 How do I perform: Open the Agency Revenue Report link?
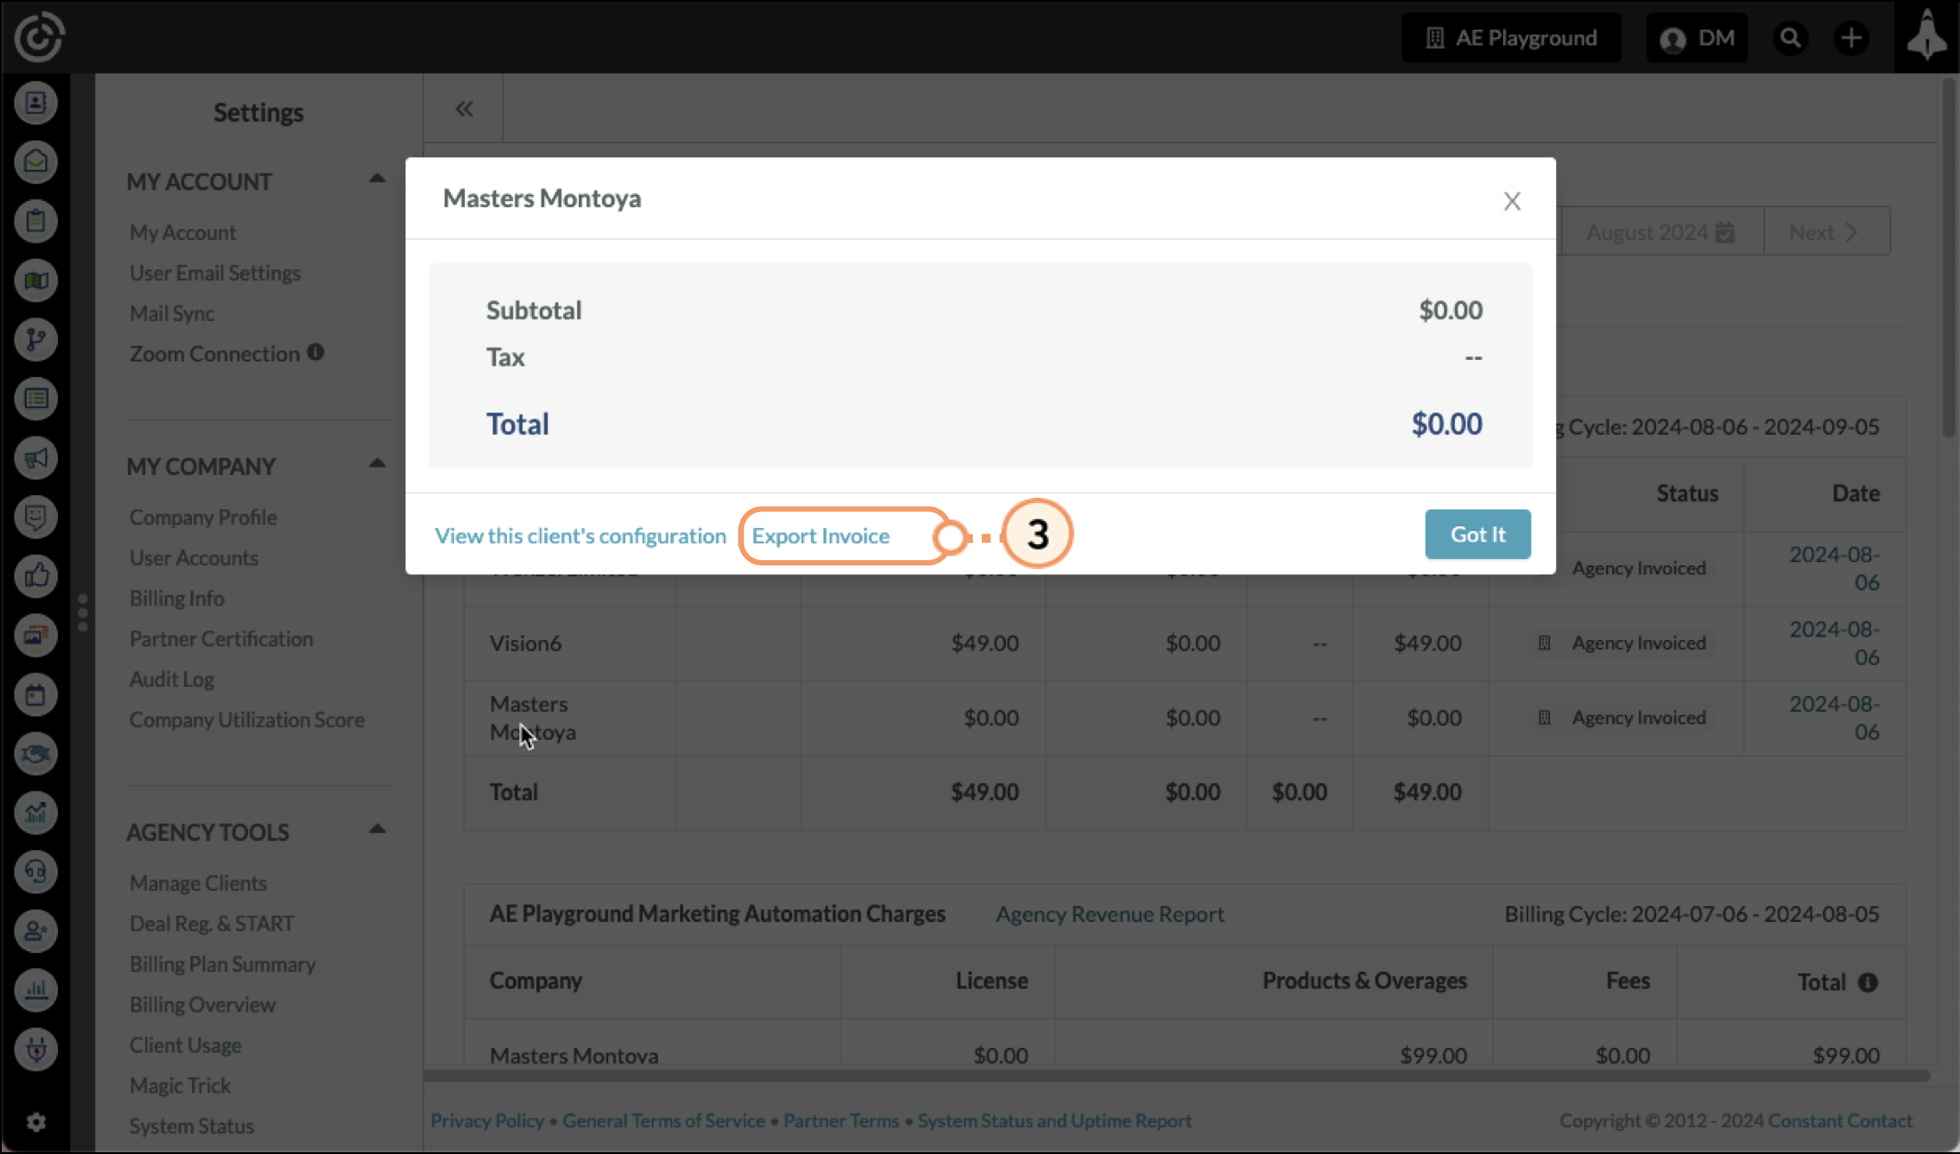1110,914
